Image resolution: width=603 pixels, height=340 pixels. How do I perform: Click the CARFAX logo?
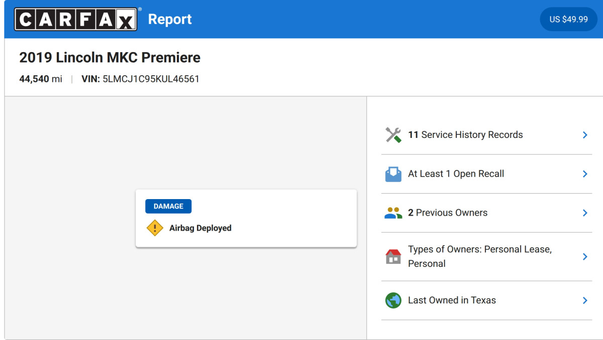[x=76, y=19]
